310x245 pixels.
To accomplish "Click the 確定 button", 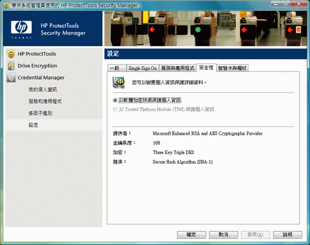I will [191, 235].
